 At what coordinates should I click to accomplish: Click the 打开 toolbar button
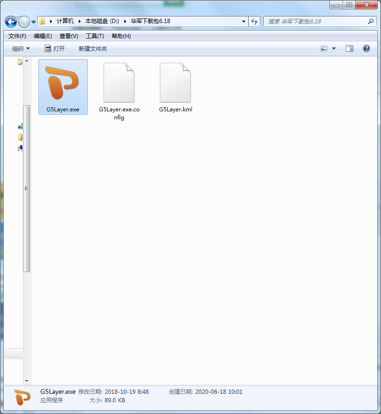pos(54,48)
